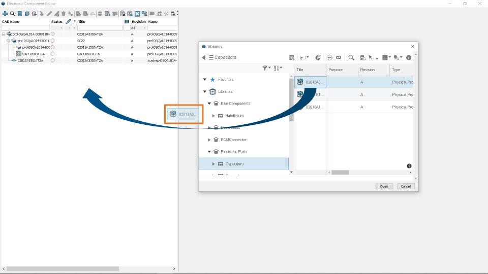Click the database icon in Libraries toolbar
This screenshot has width=488, height=274.
(x=362, y=57)
